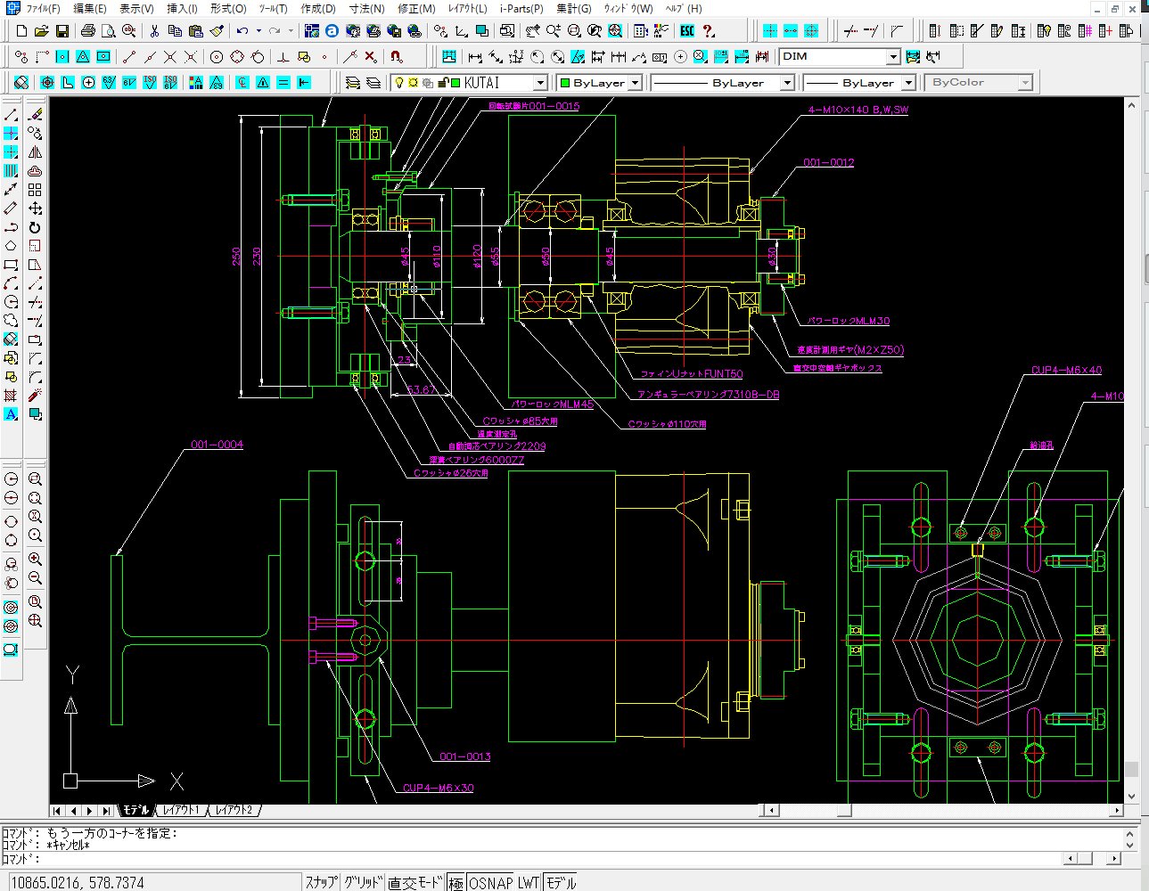Select the Line drawing tool
The height and width of the screenshot is (891, 1149).
point(11,115)
